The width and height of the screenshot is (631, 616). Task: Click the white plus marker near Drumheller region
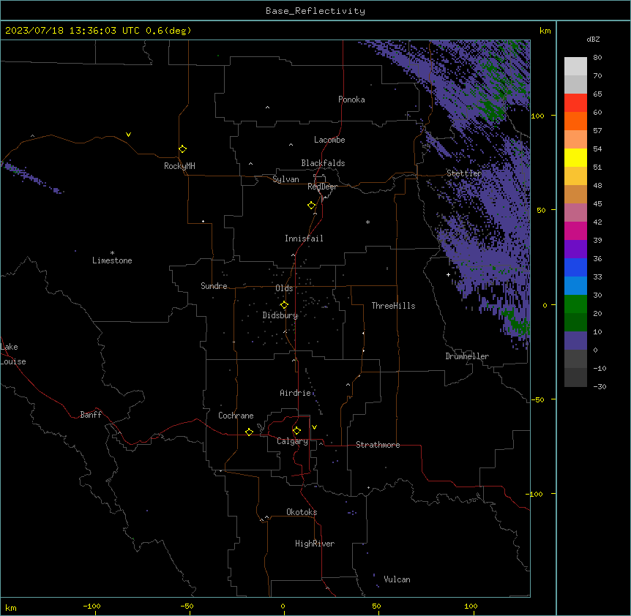(x=448, y=274)
